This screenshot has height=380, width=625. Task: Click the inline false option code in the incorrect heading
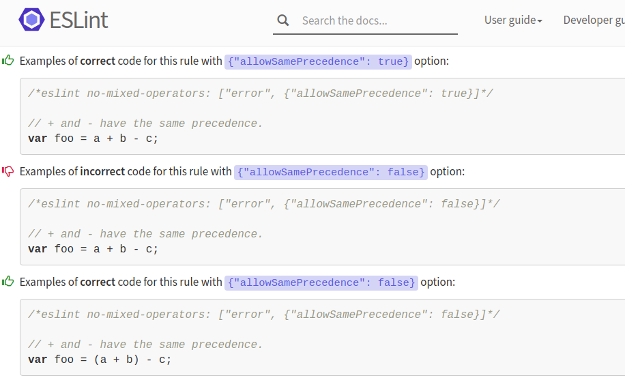pos(331,172)
